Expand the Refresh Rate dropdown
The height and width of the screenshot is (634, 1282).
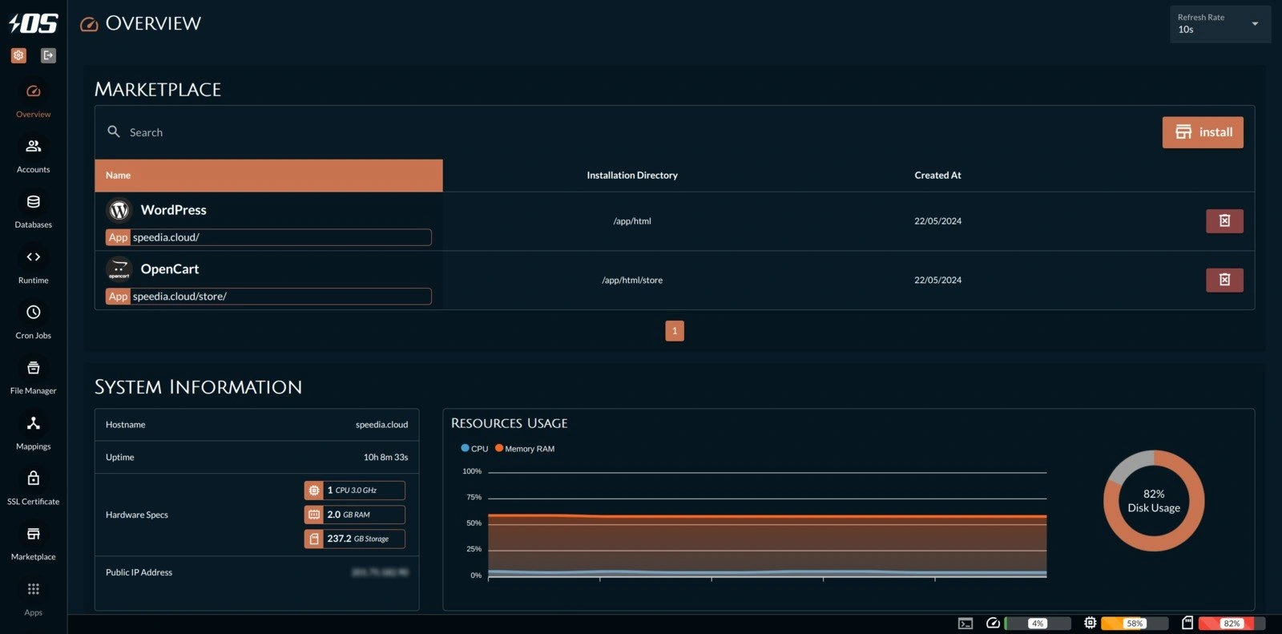[1219, 24]
